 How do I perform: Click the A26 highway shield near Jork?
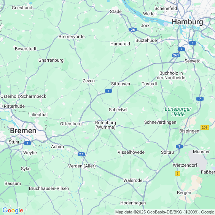133,30
